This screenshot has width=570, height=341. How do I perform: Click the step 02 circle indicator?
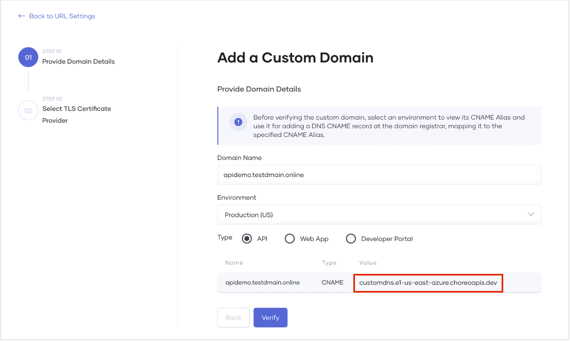pos(28,110)
